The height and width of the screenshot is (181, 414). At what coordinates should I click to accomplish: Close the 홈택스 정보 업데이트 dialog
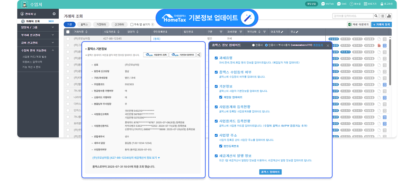click(x=328, y=45)
